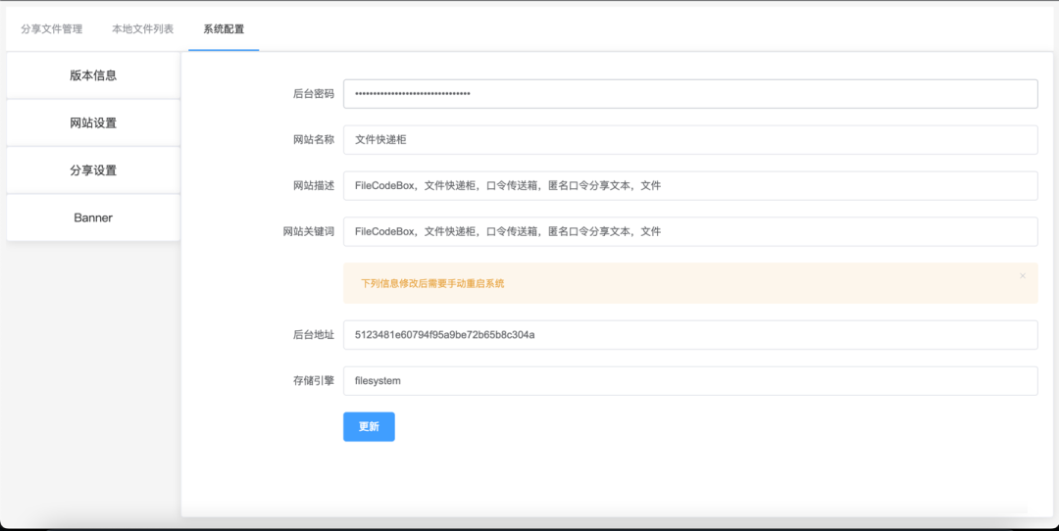Screen dimensions: 1059x531
Task: Open 版本信息 in the sidebar
Action: (x=93, y=75)
